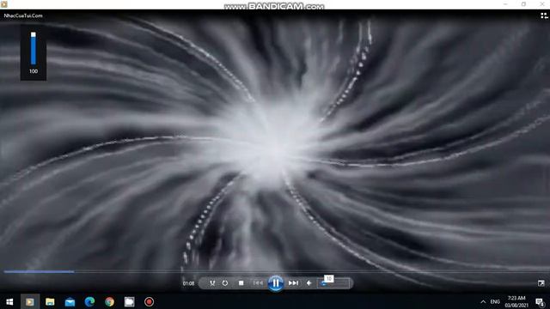Toggle the shuffle button
Viewport: 550px width, 309px height.
click(x=212, y=283)
